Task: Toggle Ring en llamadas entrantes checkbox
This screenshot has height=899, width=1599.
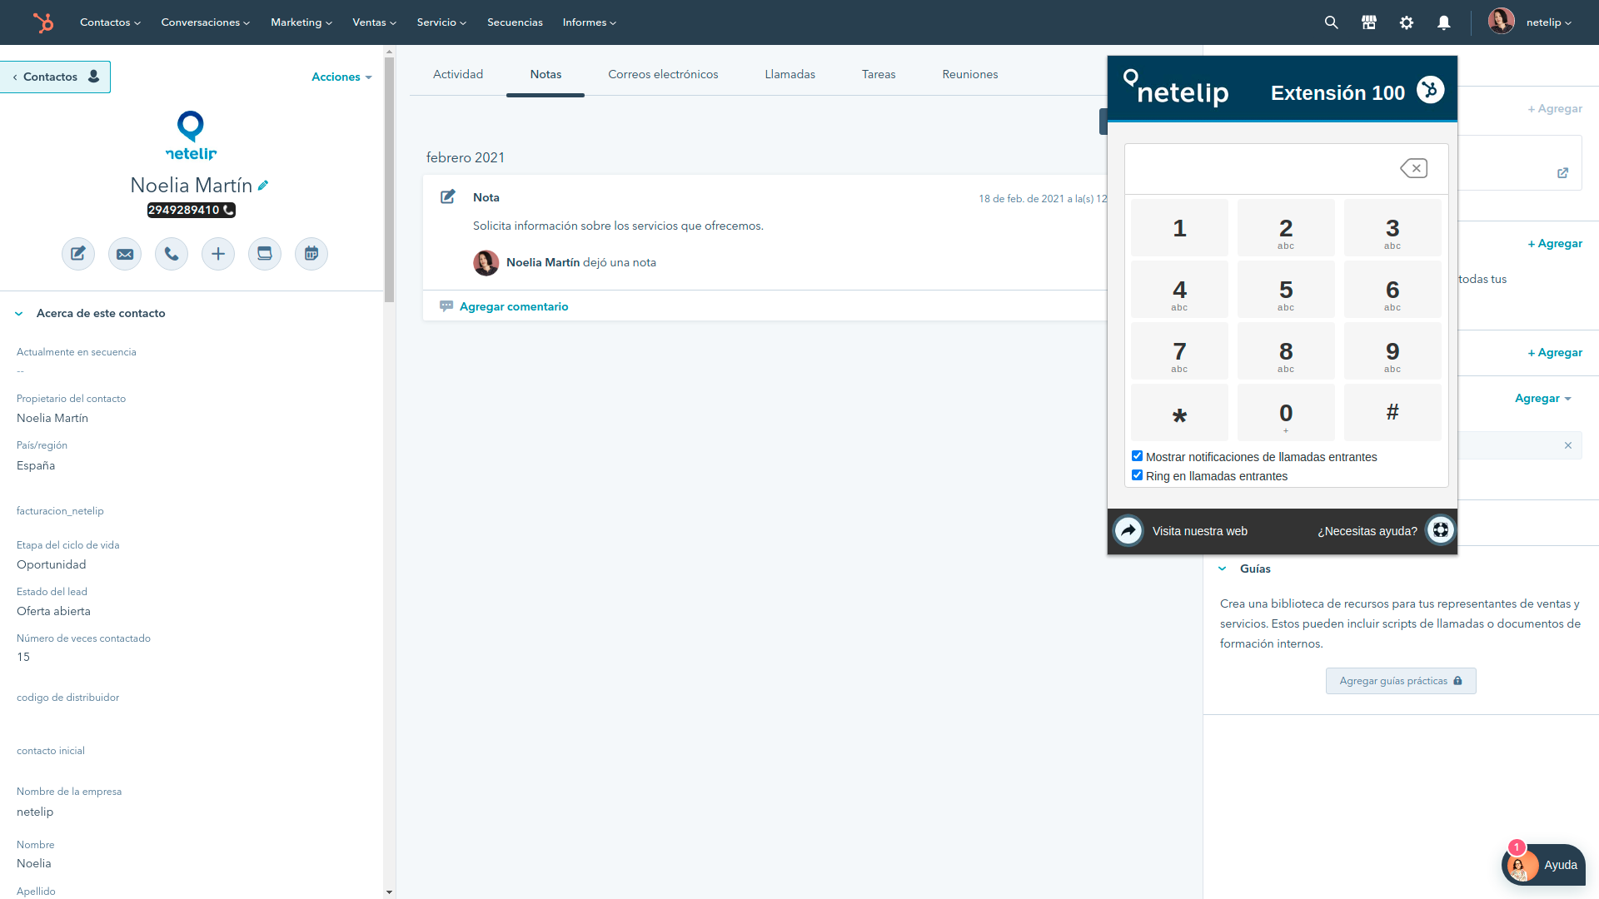Action: point(1137,475)
